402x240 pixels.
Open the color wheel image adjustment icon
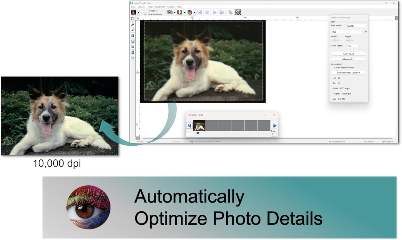coord(190,12)
